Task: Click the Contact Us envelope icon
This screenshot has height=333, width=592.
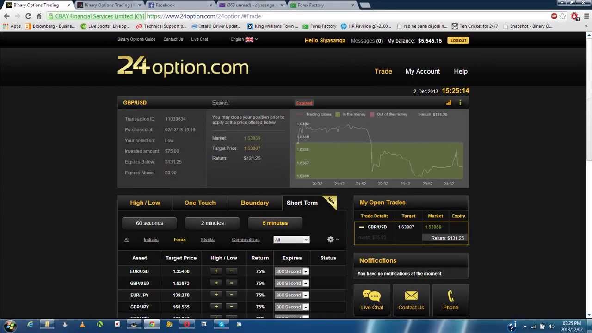Action: pyautogui.click(x=411, y=296)
